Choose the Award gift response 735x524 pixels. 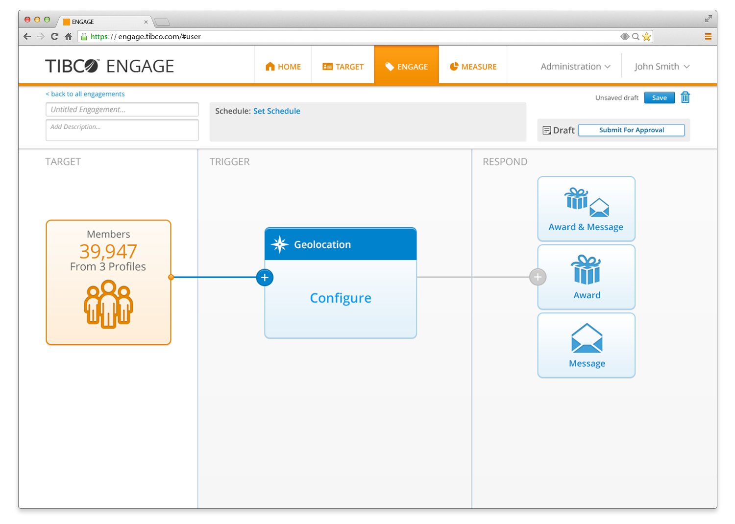click(x=587, y=277)
